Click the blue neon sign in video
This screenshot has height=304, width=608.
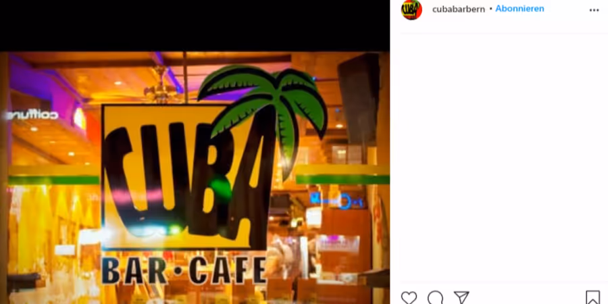point(336,201)
